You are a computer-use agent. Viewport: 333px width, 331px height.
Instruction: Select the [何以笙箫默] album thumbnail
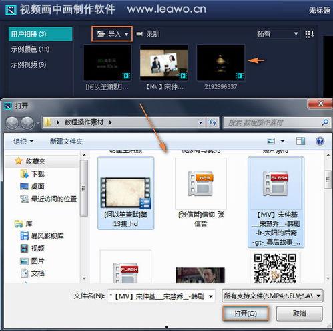coord(107,63)
